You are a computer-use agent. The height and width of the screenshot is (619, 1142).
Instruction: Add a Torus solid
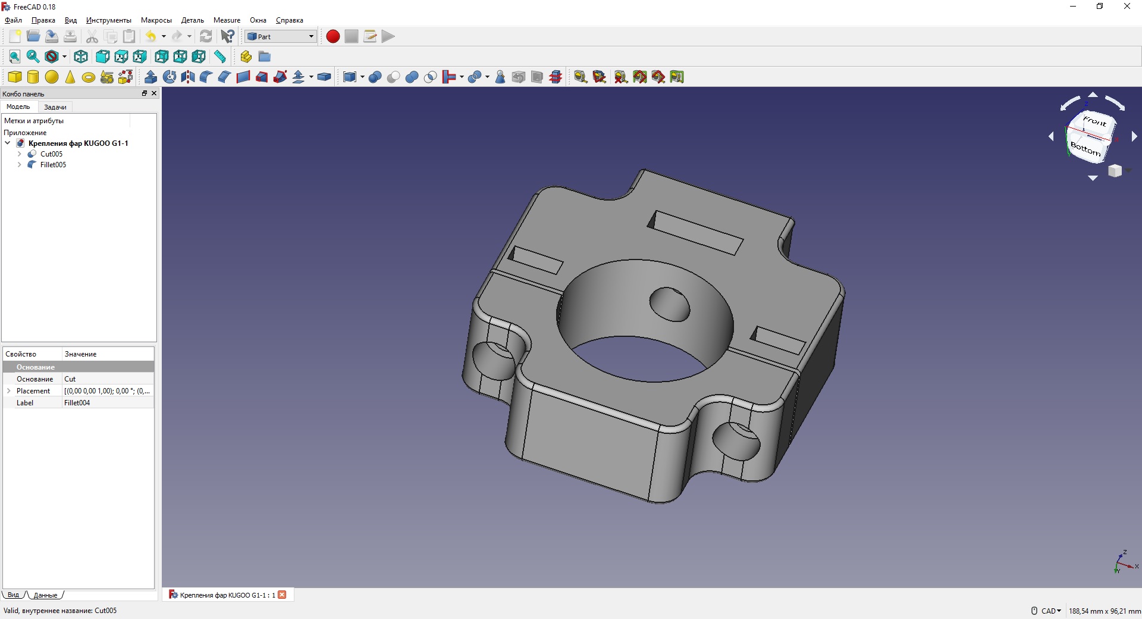[89, 77]
